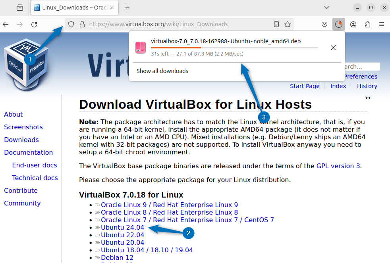Open a new tab with plus button
This screenshot has width=390, height=263.
(x=127, y=8)
